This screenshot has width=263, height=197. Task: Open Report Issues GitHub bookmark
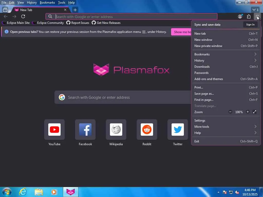coord(78,23)
